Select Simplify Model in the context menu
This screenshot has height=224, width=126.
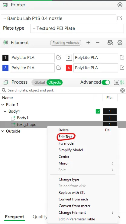click(71, 150)
